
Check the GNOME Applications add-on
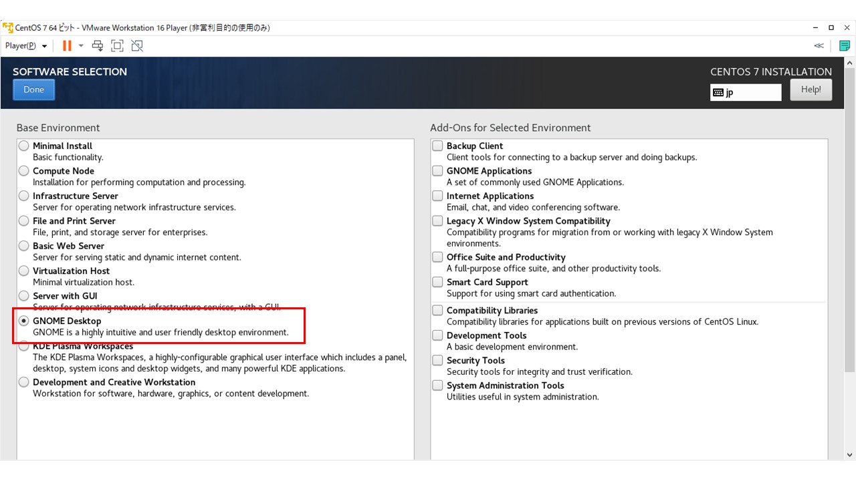click(x=437, y=171)
